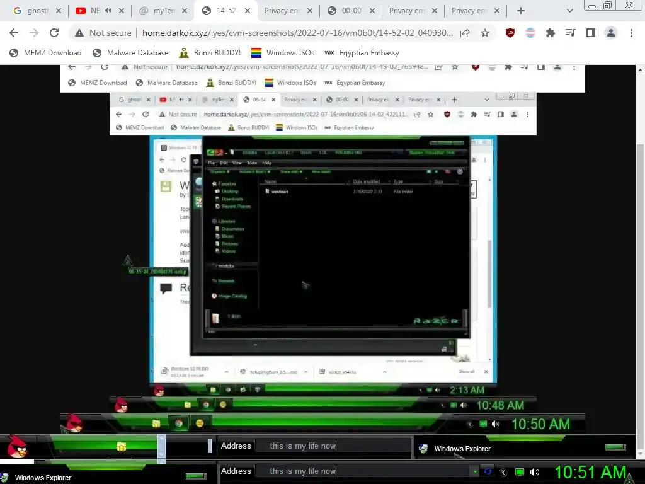Open the Tools menu in the Explorer window
The width and height of the screenshot is (645, 484).
point(252,163)
